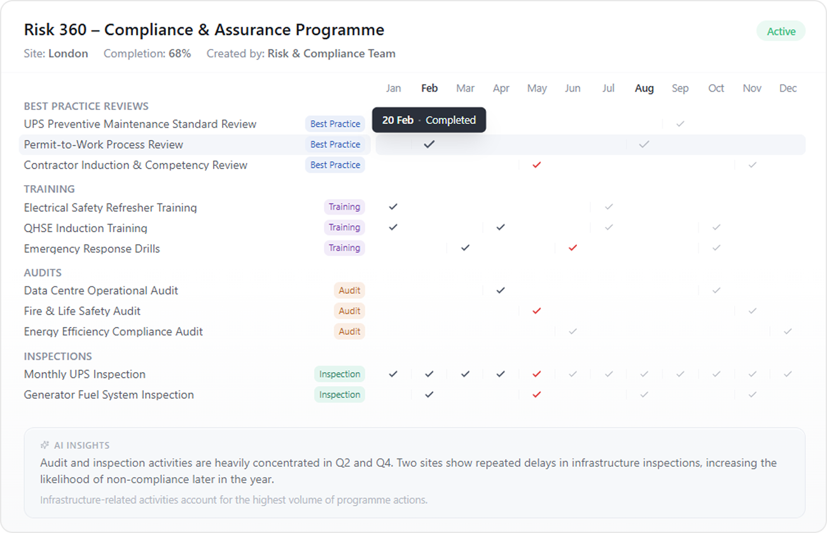Open April checkmark for QHSE Induction Training
The image size is (827, 533).
[501, 227]
